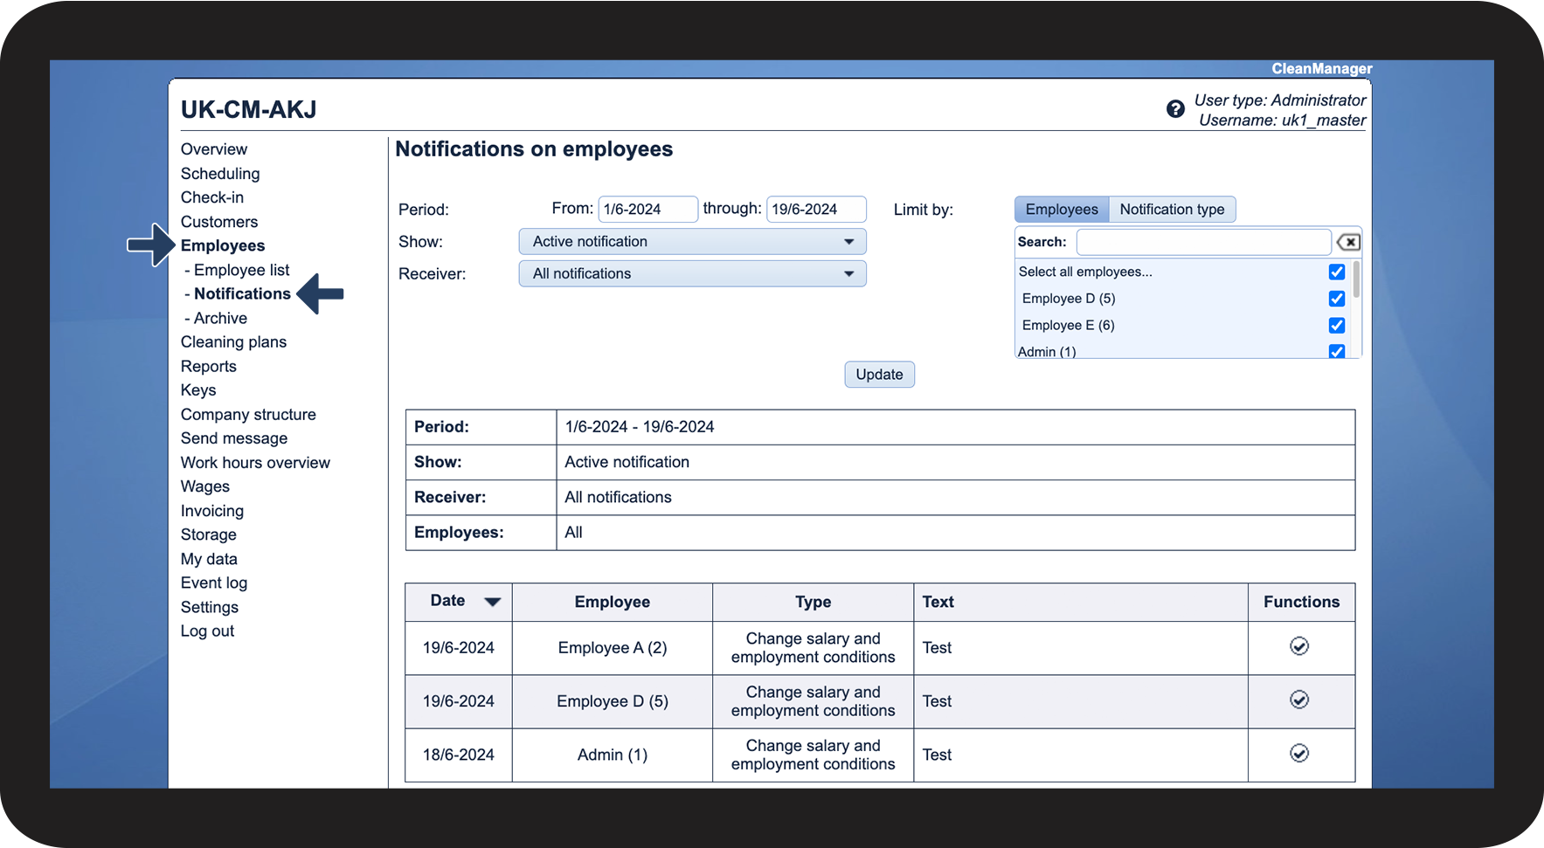
Task: Click the From date field
Action: coord(647,210)
